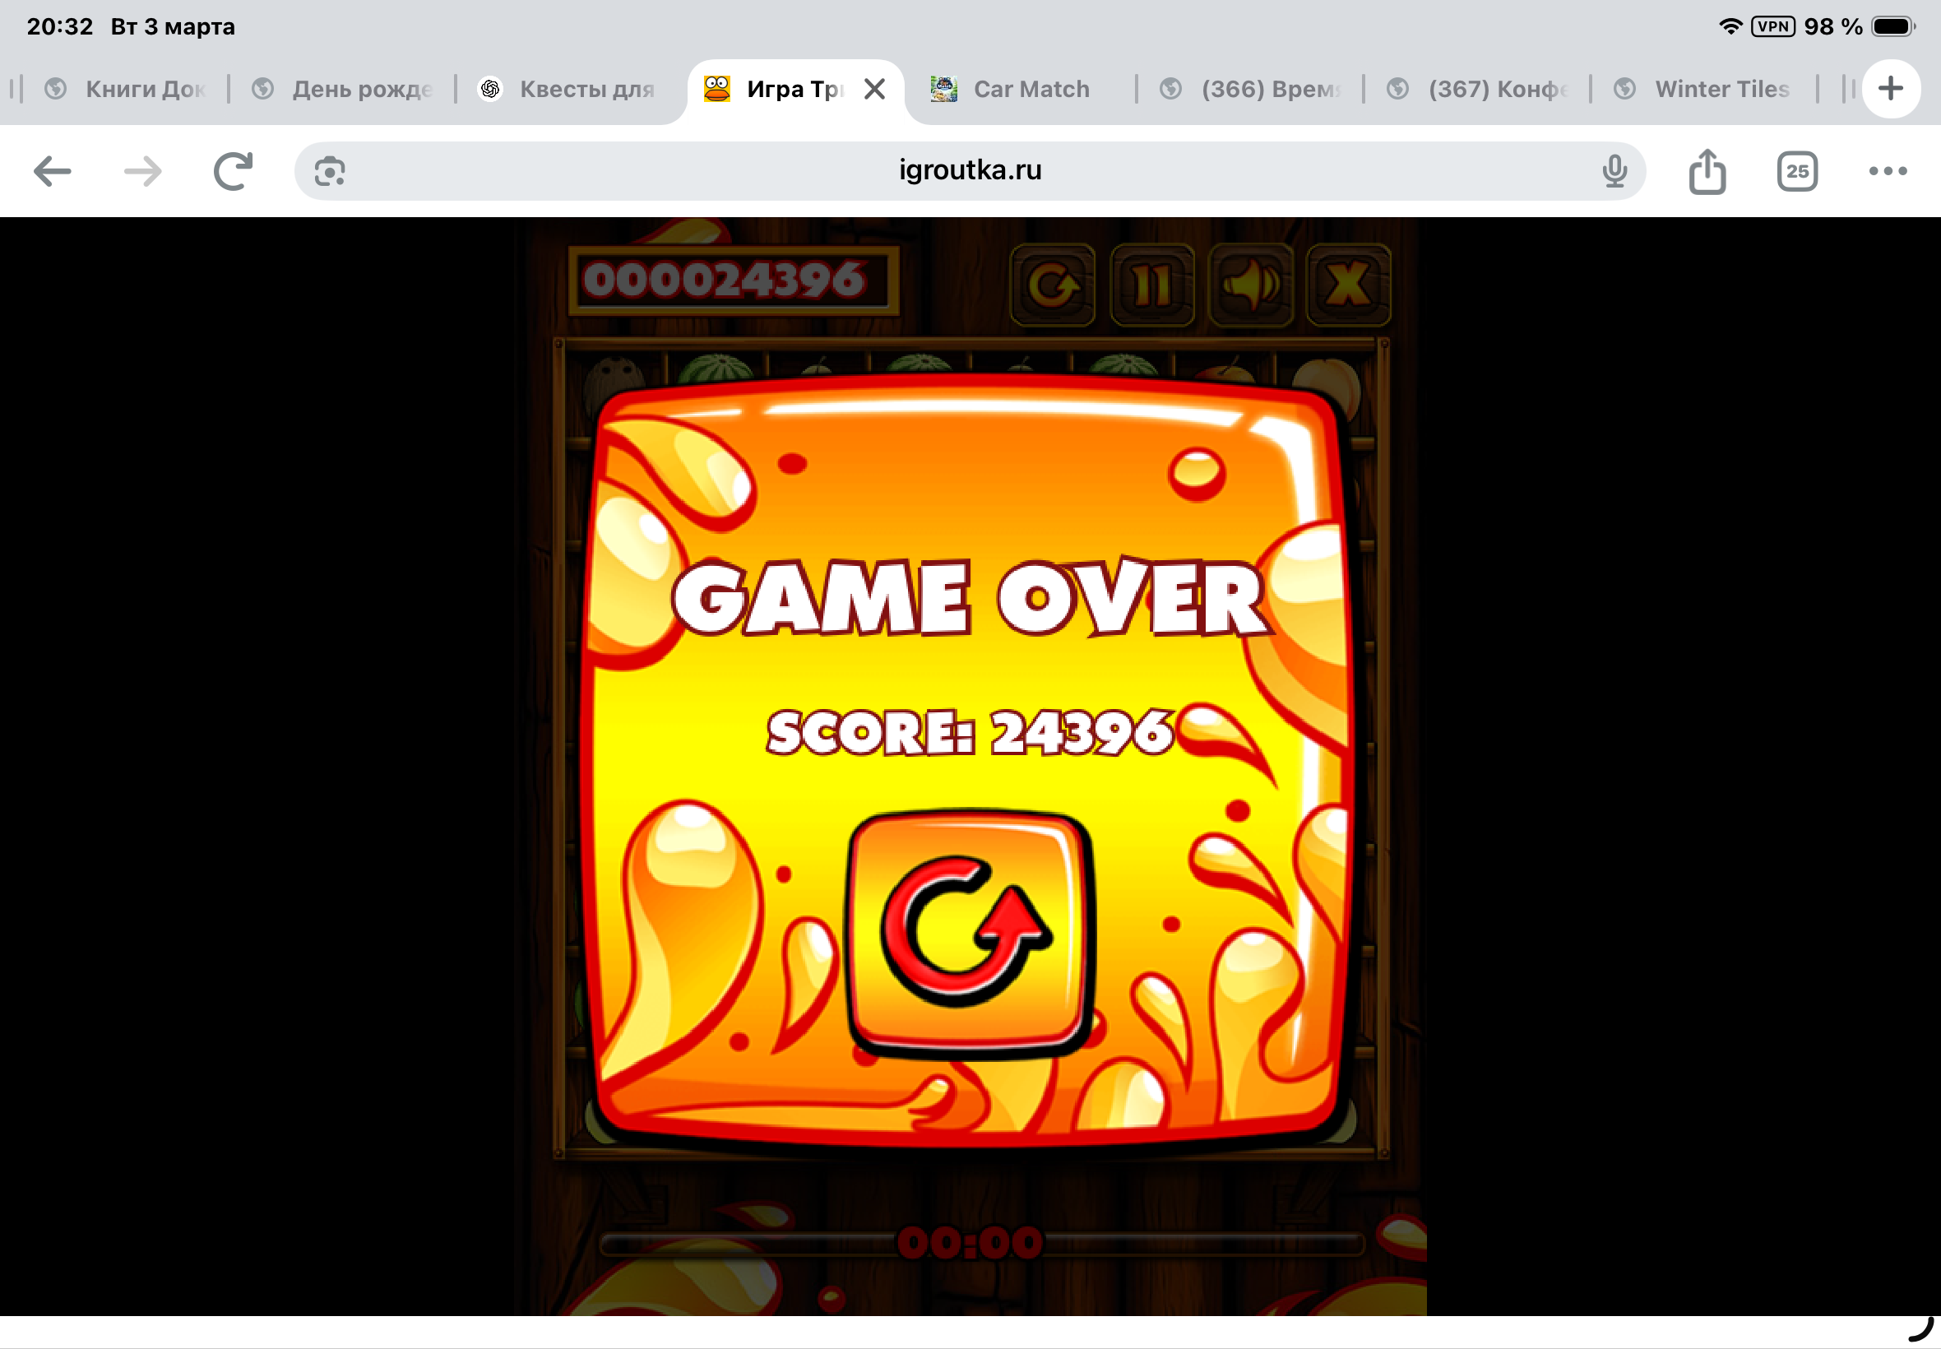The width and height of the screenshot is (1941, 1349).
Task: Add a new tab with plus
Action: coord(1890,89)
